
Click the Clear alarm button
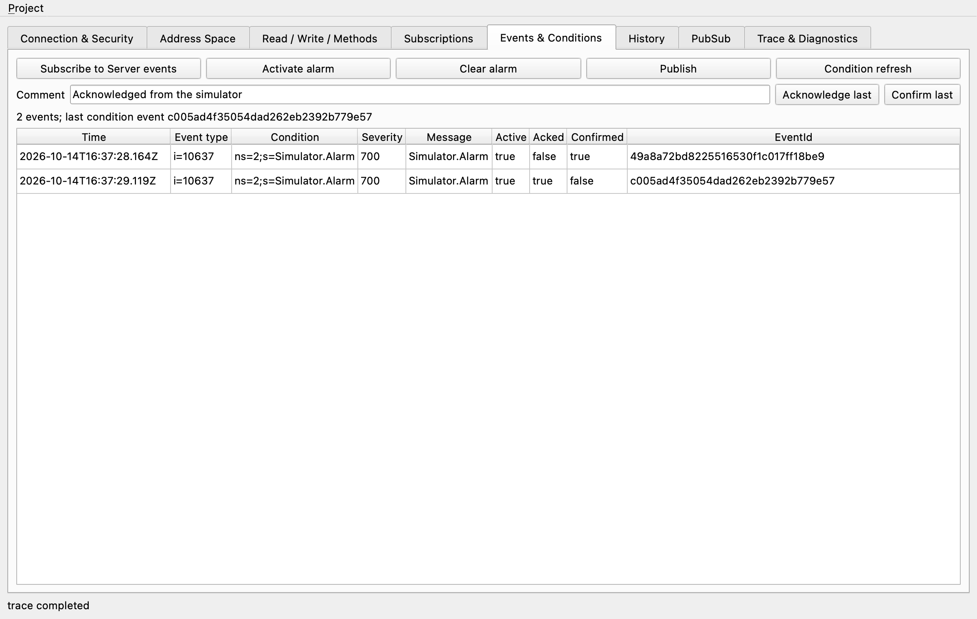488,68
